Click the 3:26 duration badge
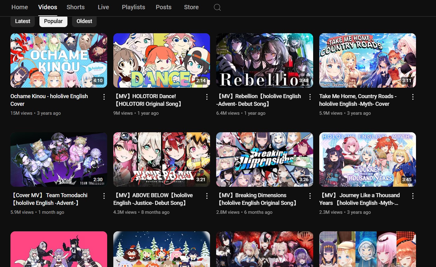 (304, 180)
